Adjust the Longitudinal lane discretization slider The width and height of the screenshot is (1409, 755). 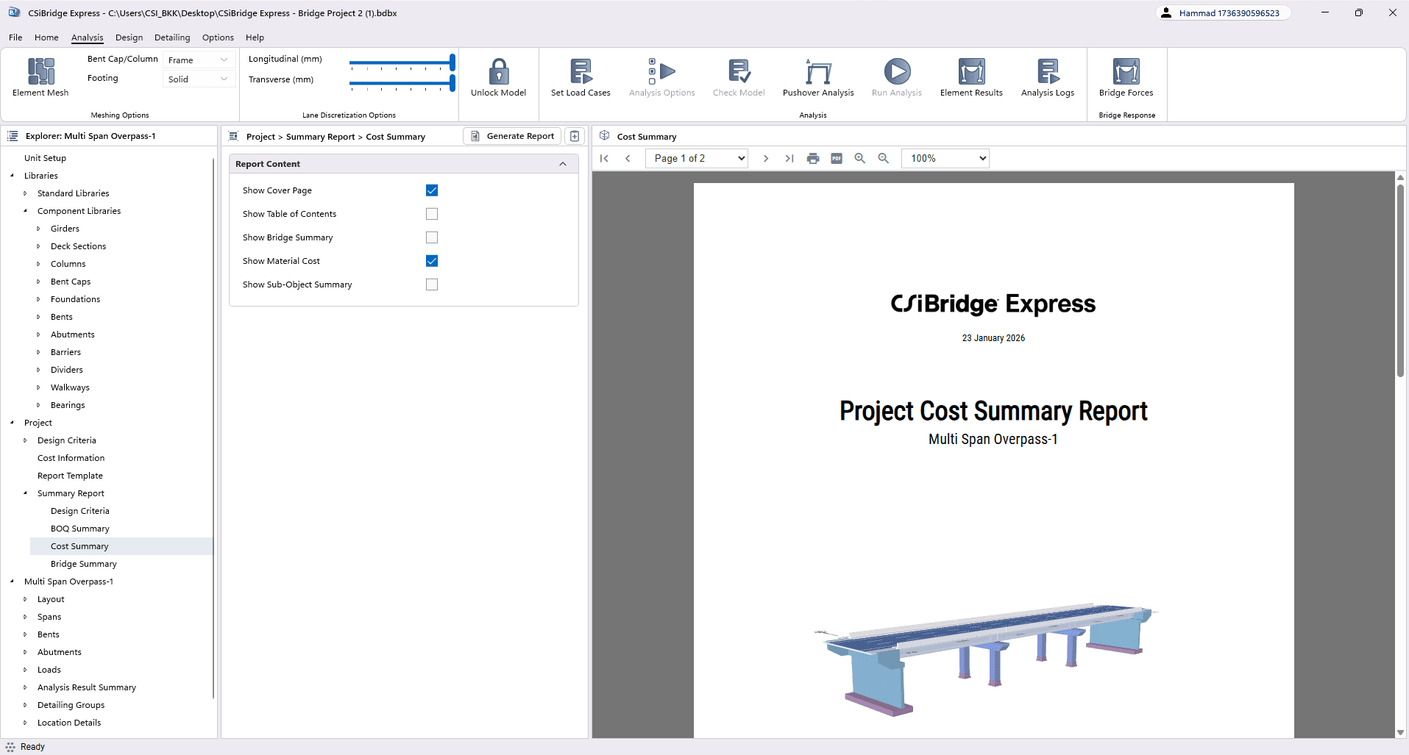pyautogui.click(x=402, y=62)
